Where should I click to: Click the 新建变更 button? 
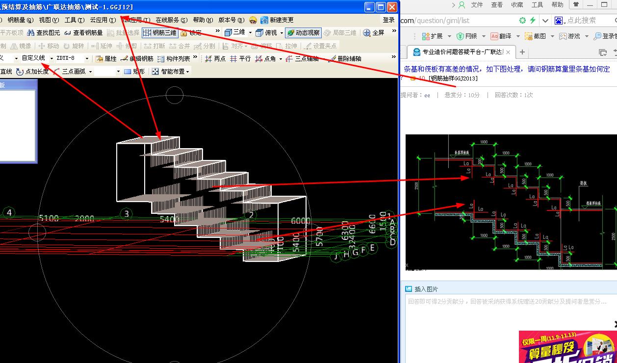277,20
